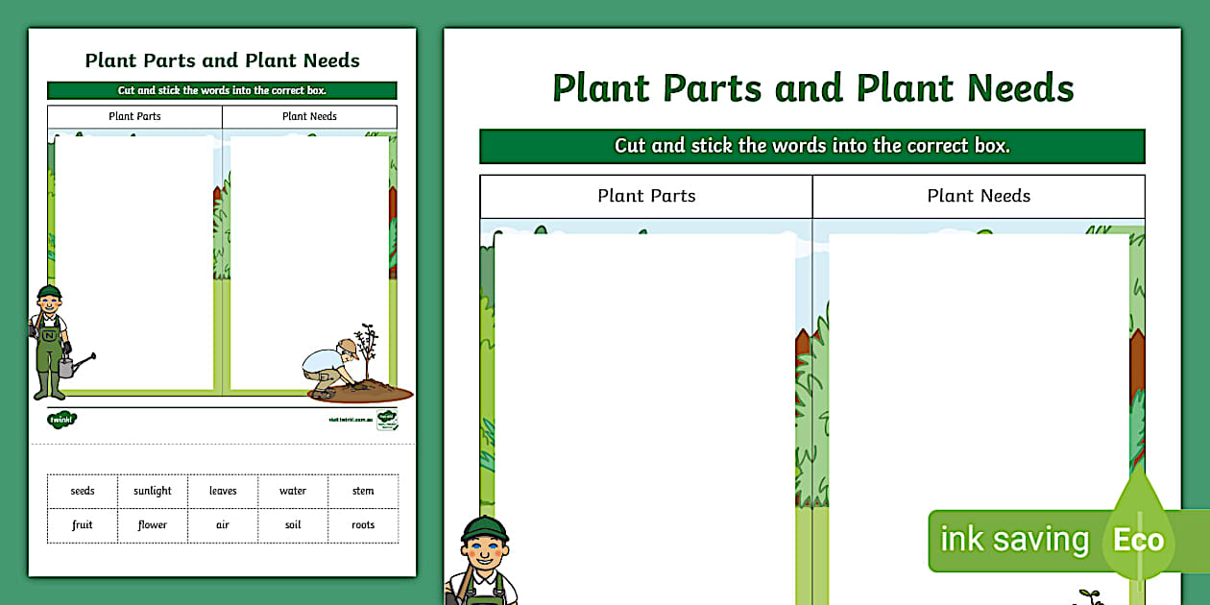This screenshot has width=1210, height=605.
Task: Open the 'Plant Needs' column header
Action: [979, 196]
